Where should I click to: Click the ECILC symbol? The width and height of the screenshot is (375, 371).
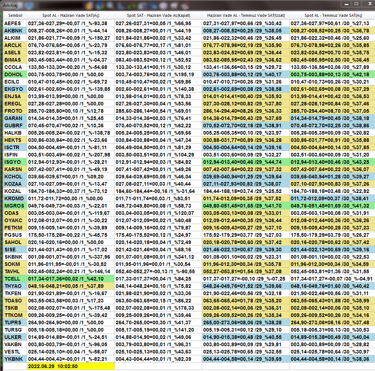coord(15,82)
